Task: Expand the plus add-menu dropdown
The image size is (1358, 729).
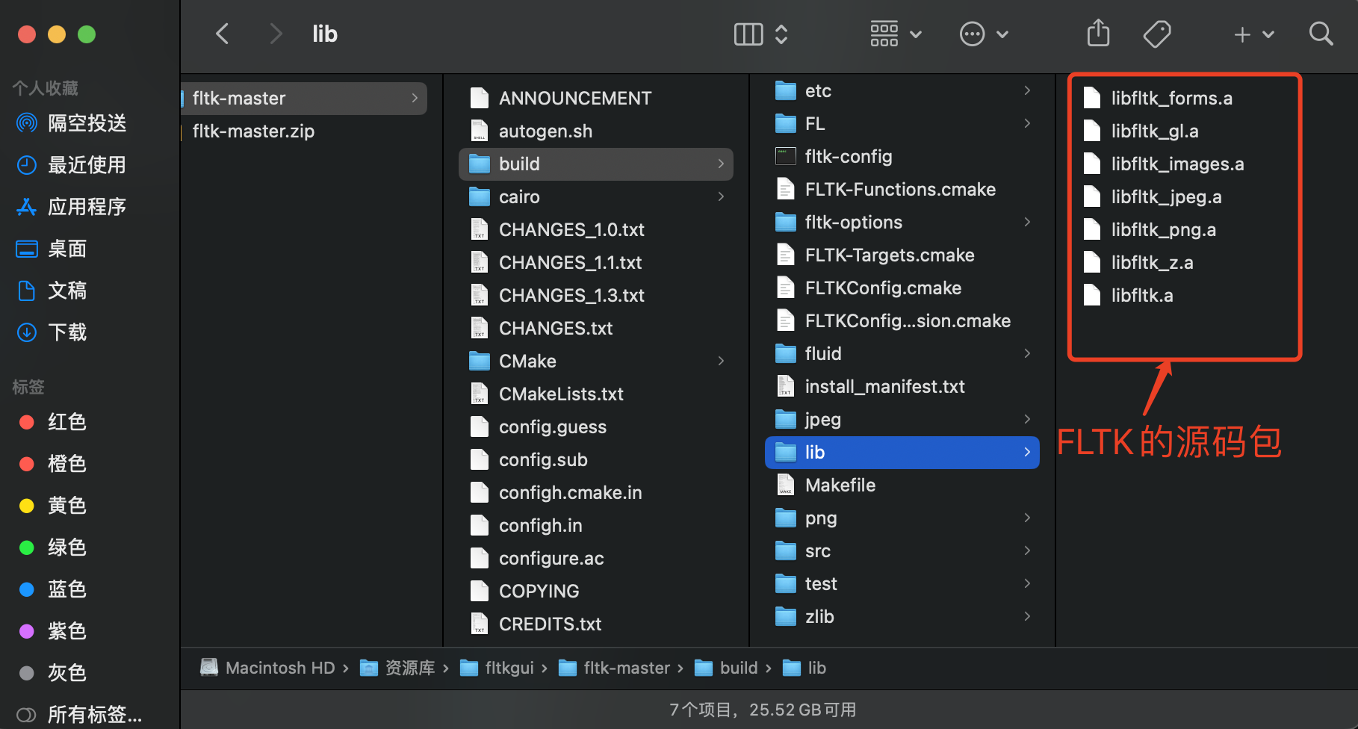Action: coord(1253,34)
